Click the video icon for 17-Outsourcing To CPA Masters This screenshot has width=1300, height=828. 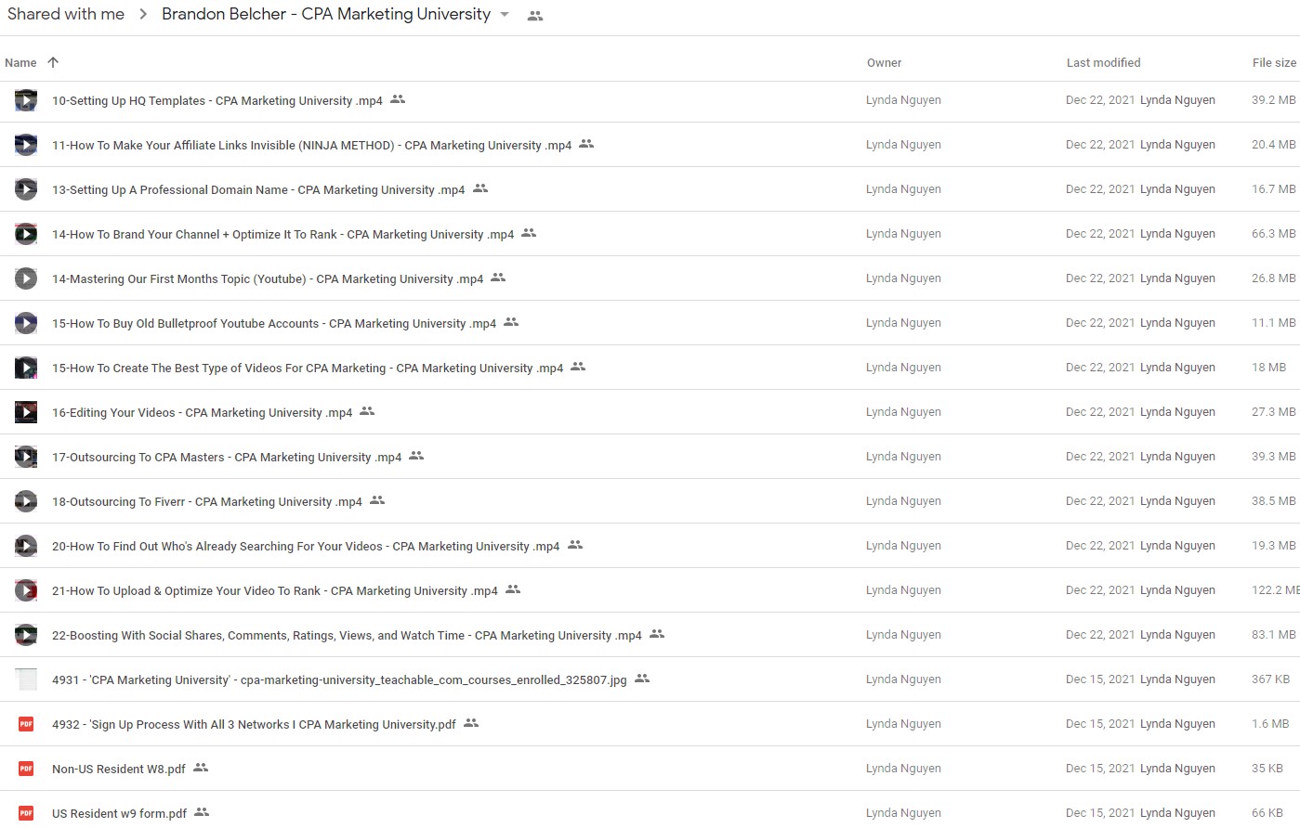26,457
